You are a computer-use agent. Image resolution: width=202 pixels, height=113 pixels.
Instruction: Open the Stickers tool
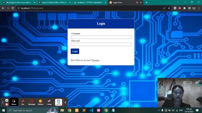pyautogui.click(x=40, y=102)
